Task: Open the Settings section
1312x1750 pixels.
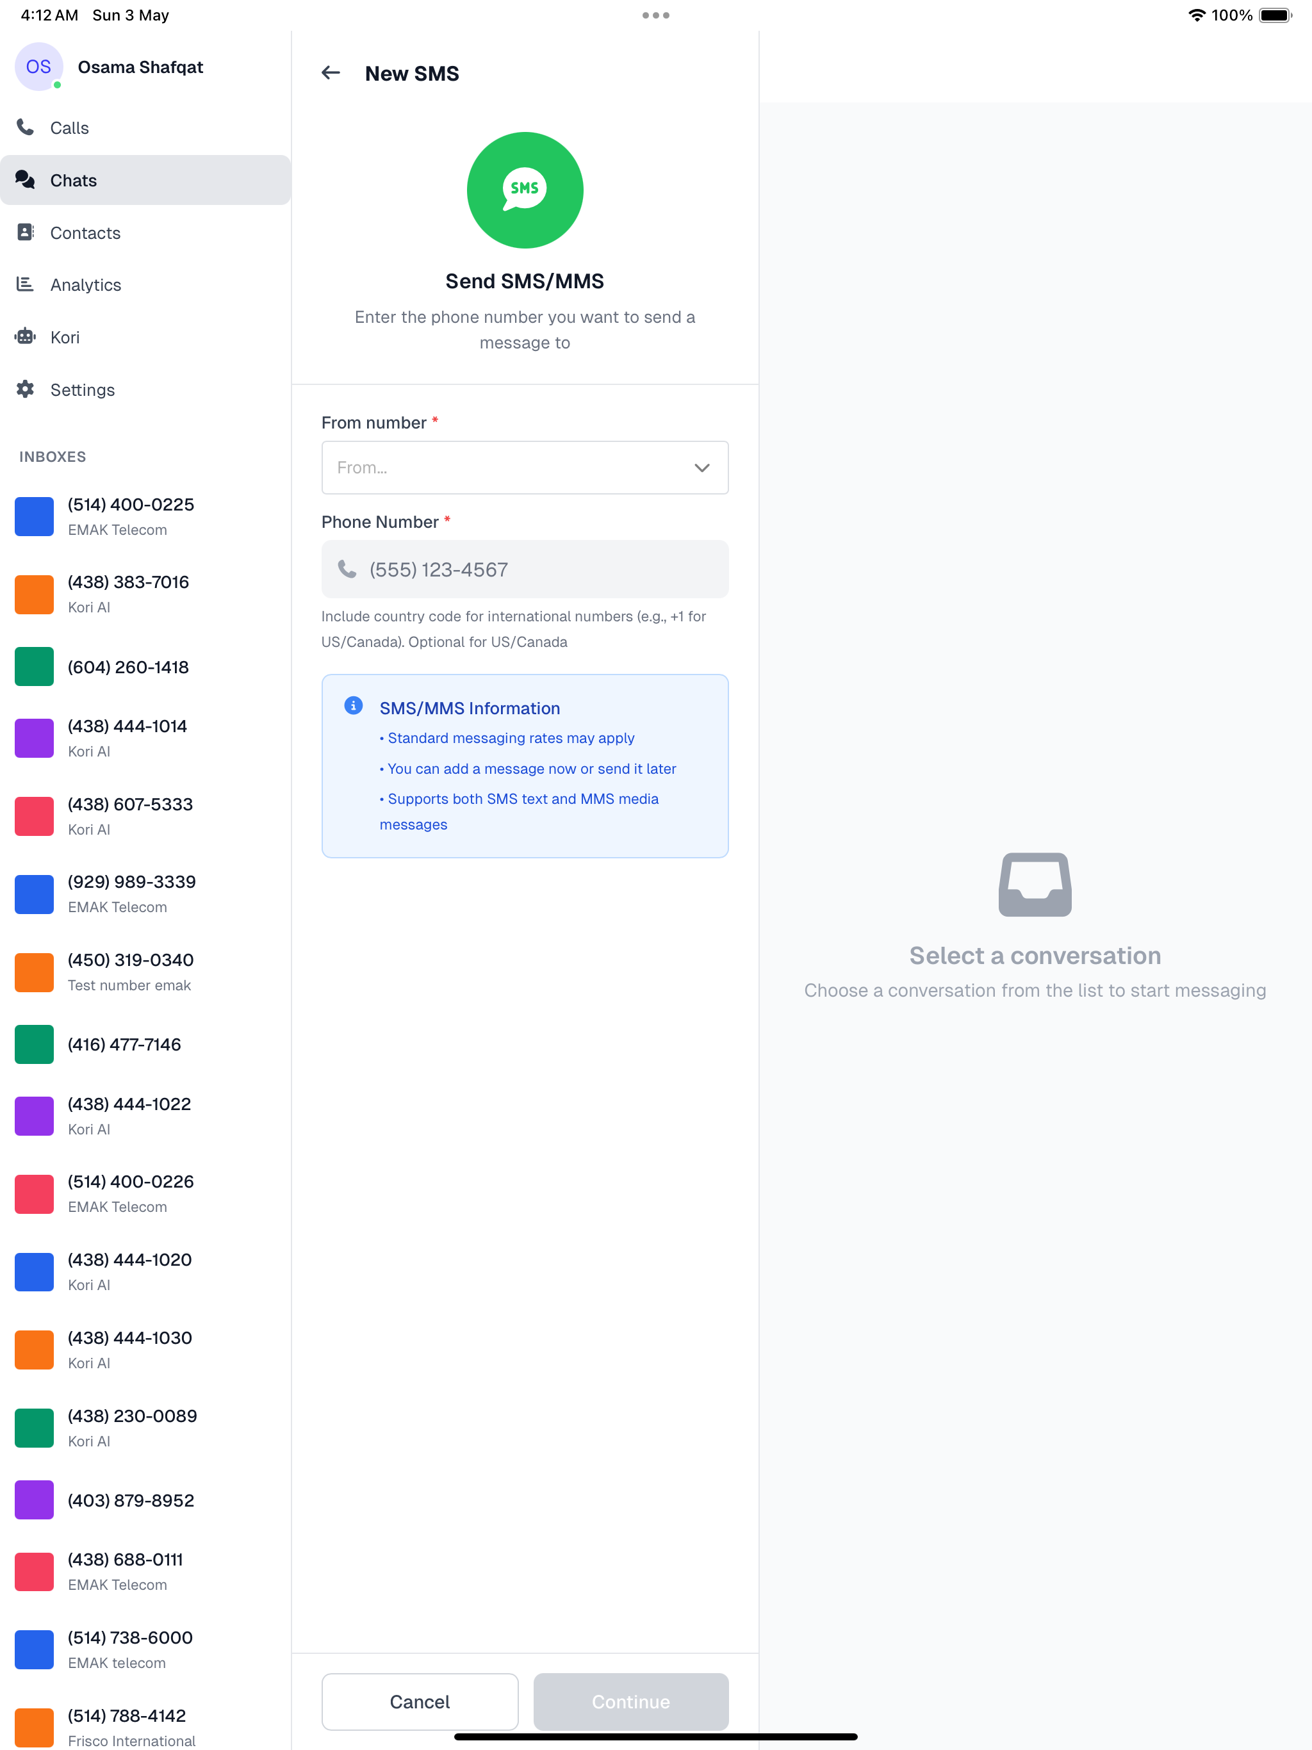Action: pyautogui.click(x=145, y=389)
